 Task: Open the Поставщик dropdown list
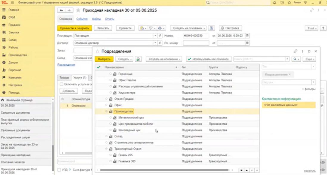point(155,36)
